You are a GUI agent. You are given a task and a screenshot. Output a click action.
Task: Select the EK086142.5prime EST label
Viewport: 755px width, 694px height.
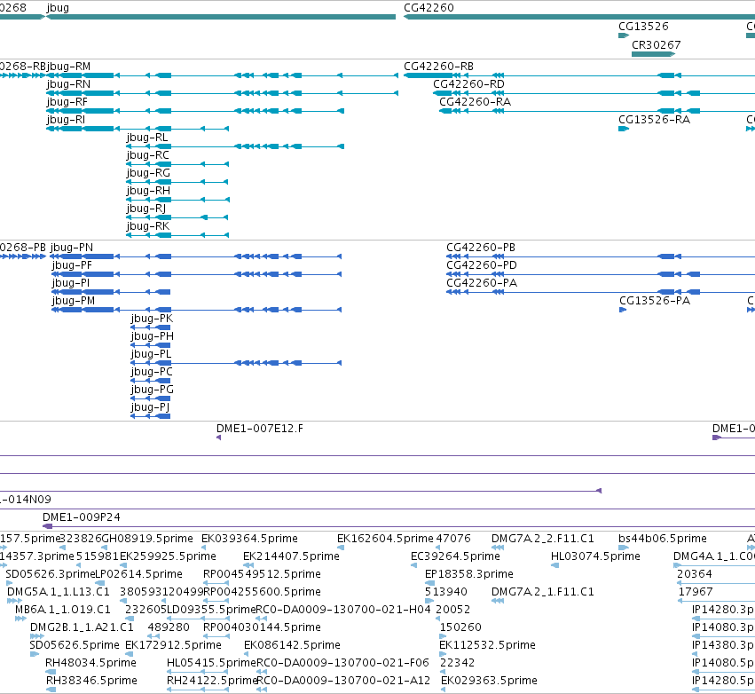[x=292, y=645]
